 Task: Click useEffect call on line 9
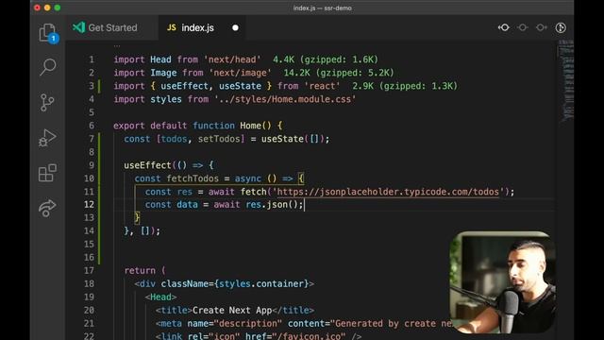147,165
